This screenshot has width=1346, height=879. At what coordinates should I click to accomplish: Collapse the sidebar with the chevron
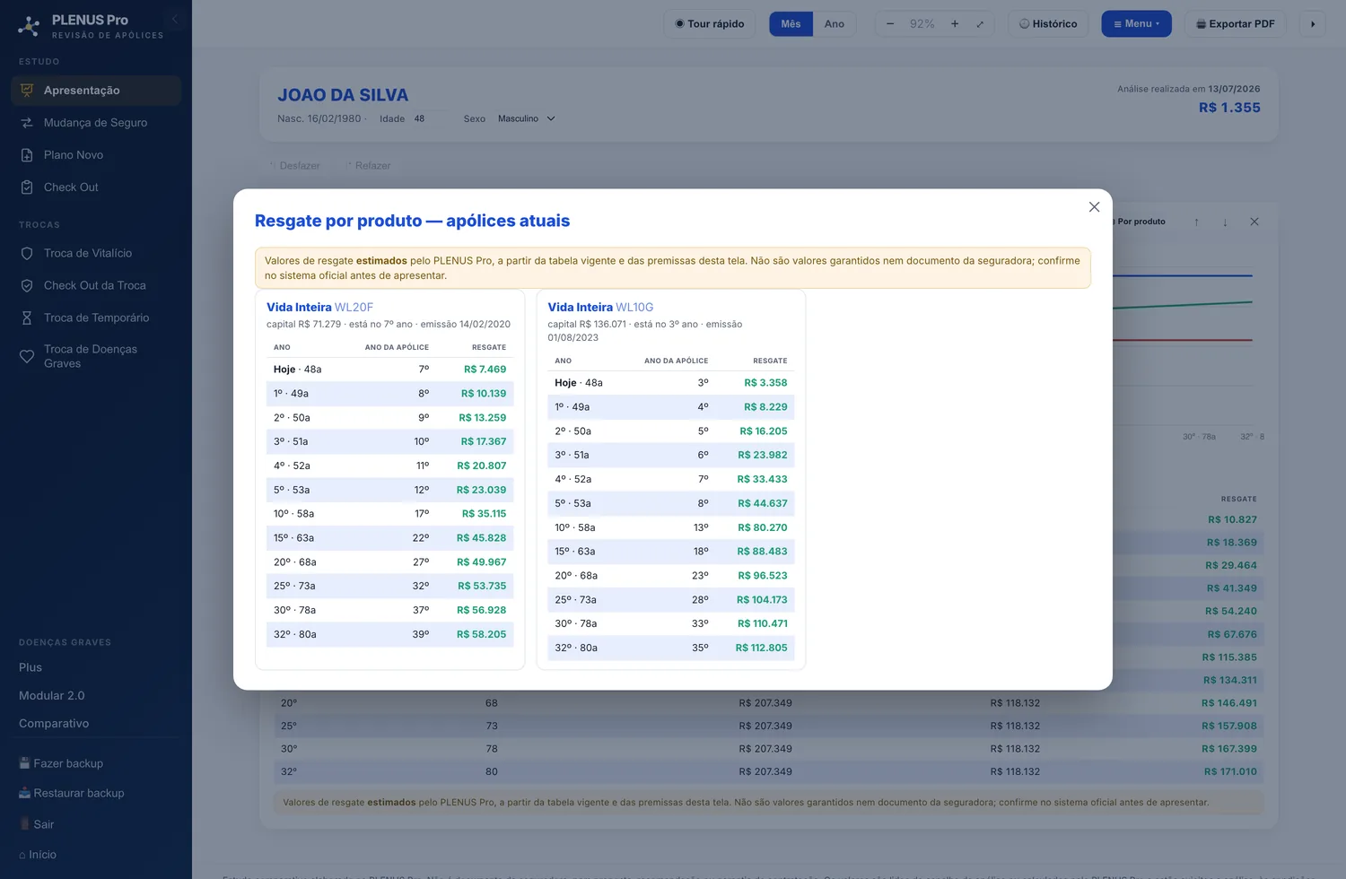click(x=175, y=19)
